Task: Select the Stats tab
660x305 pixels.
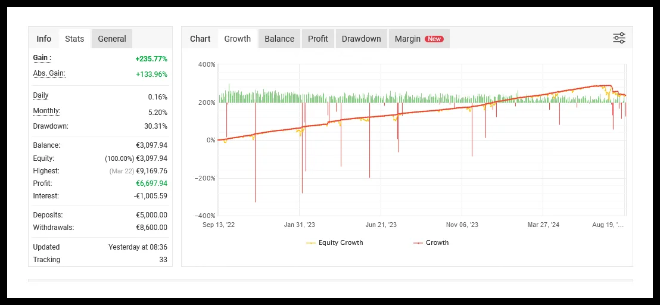Action: click(74, 39)
